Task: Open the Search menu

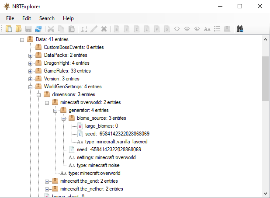Action: [47, 18]
